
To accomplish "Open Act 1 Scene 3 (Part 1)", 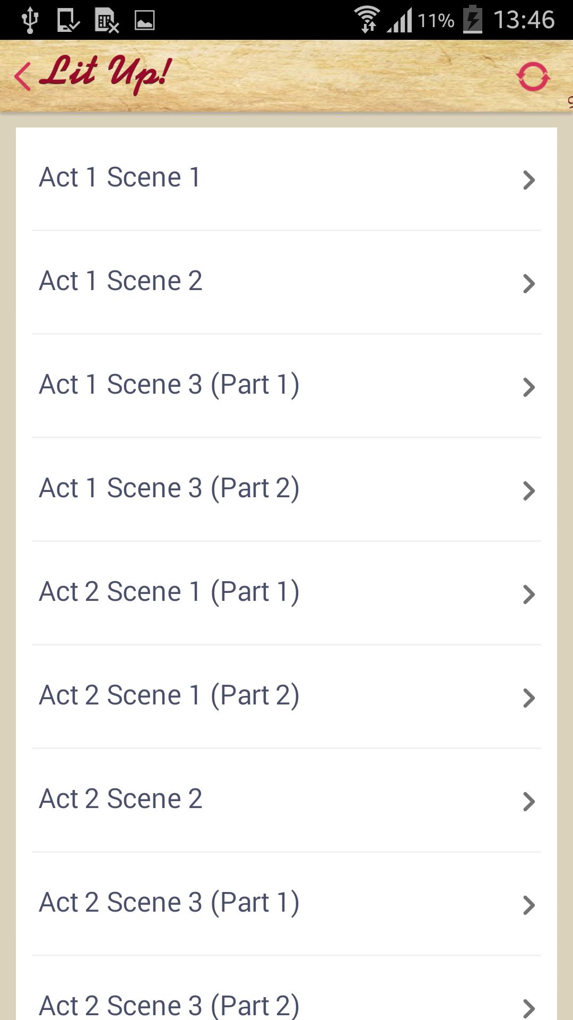I will tap(169, 385).
